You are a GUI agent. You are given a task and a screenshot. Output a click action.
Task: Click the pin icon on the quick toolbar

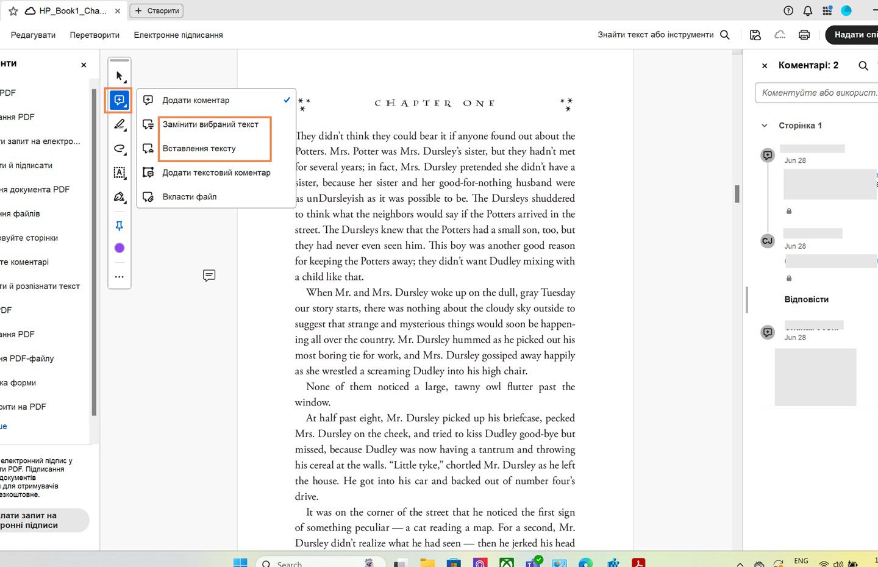(120, 226)
